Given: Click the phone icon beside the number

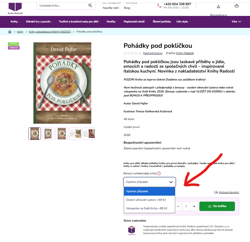Looking at the screenshot, I should 159,6.
